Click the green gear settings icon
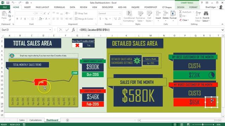Screen dimensions: 225x126 point(137,61)
